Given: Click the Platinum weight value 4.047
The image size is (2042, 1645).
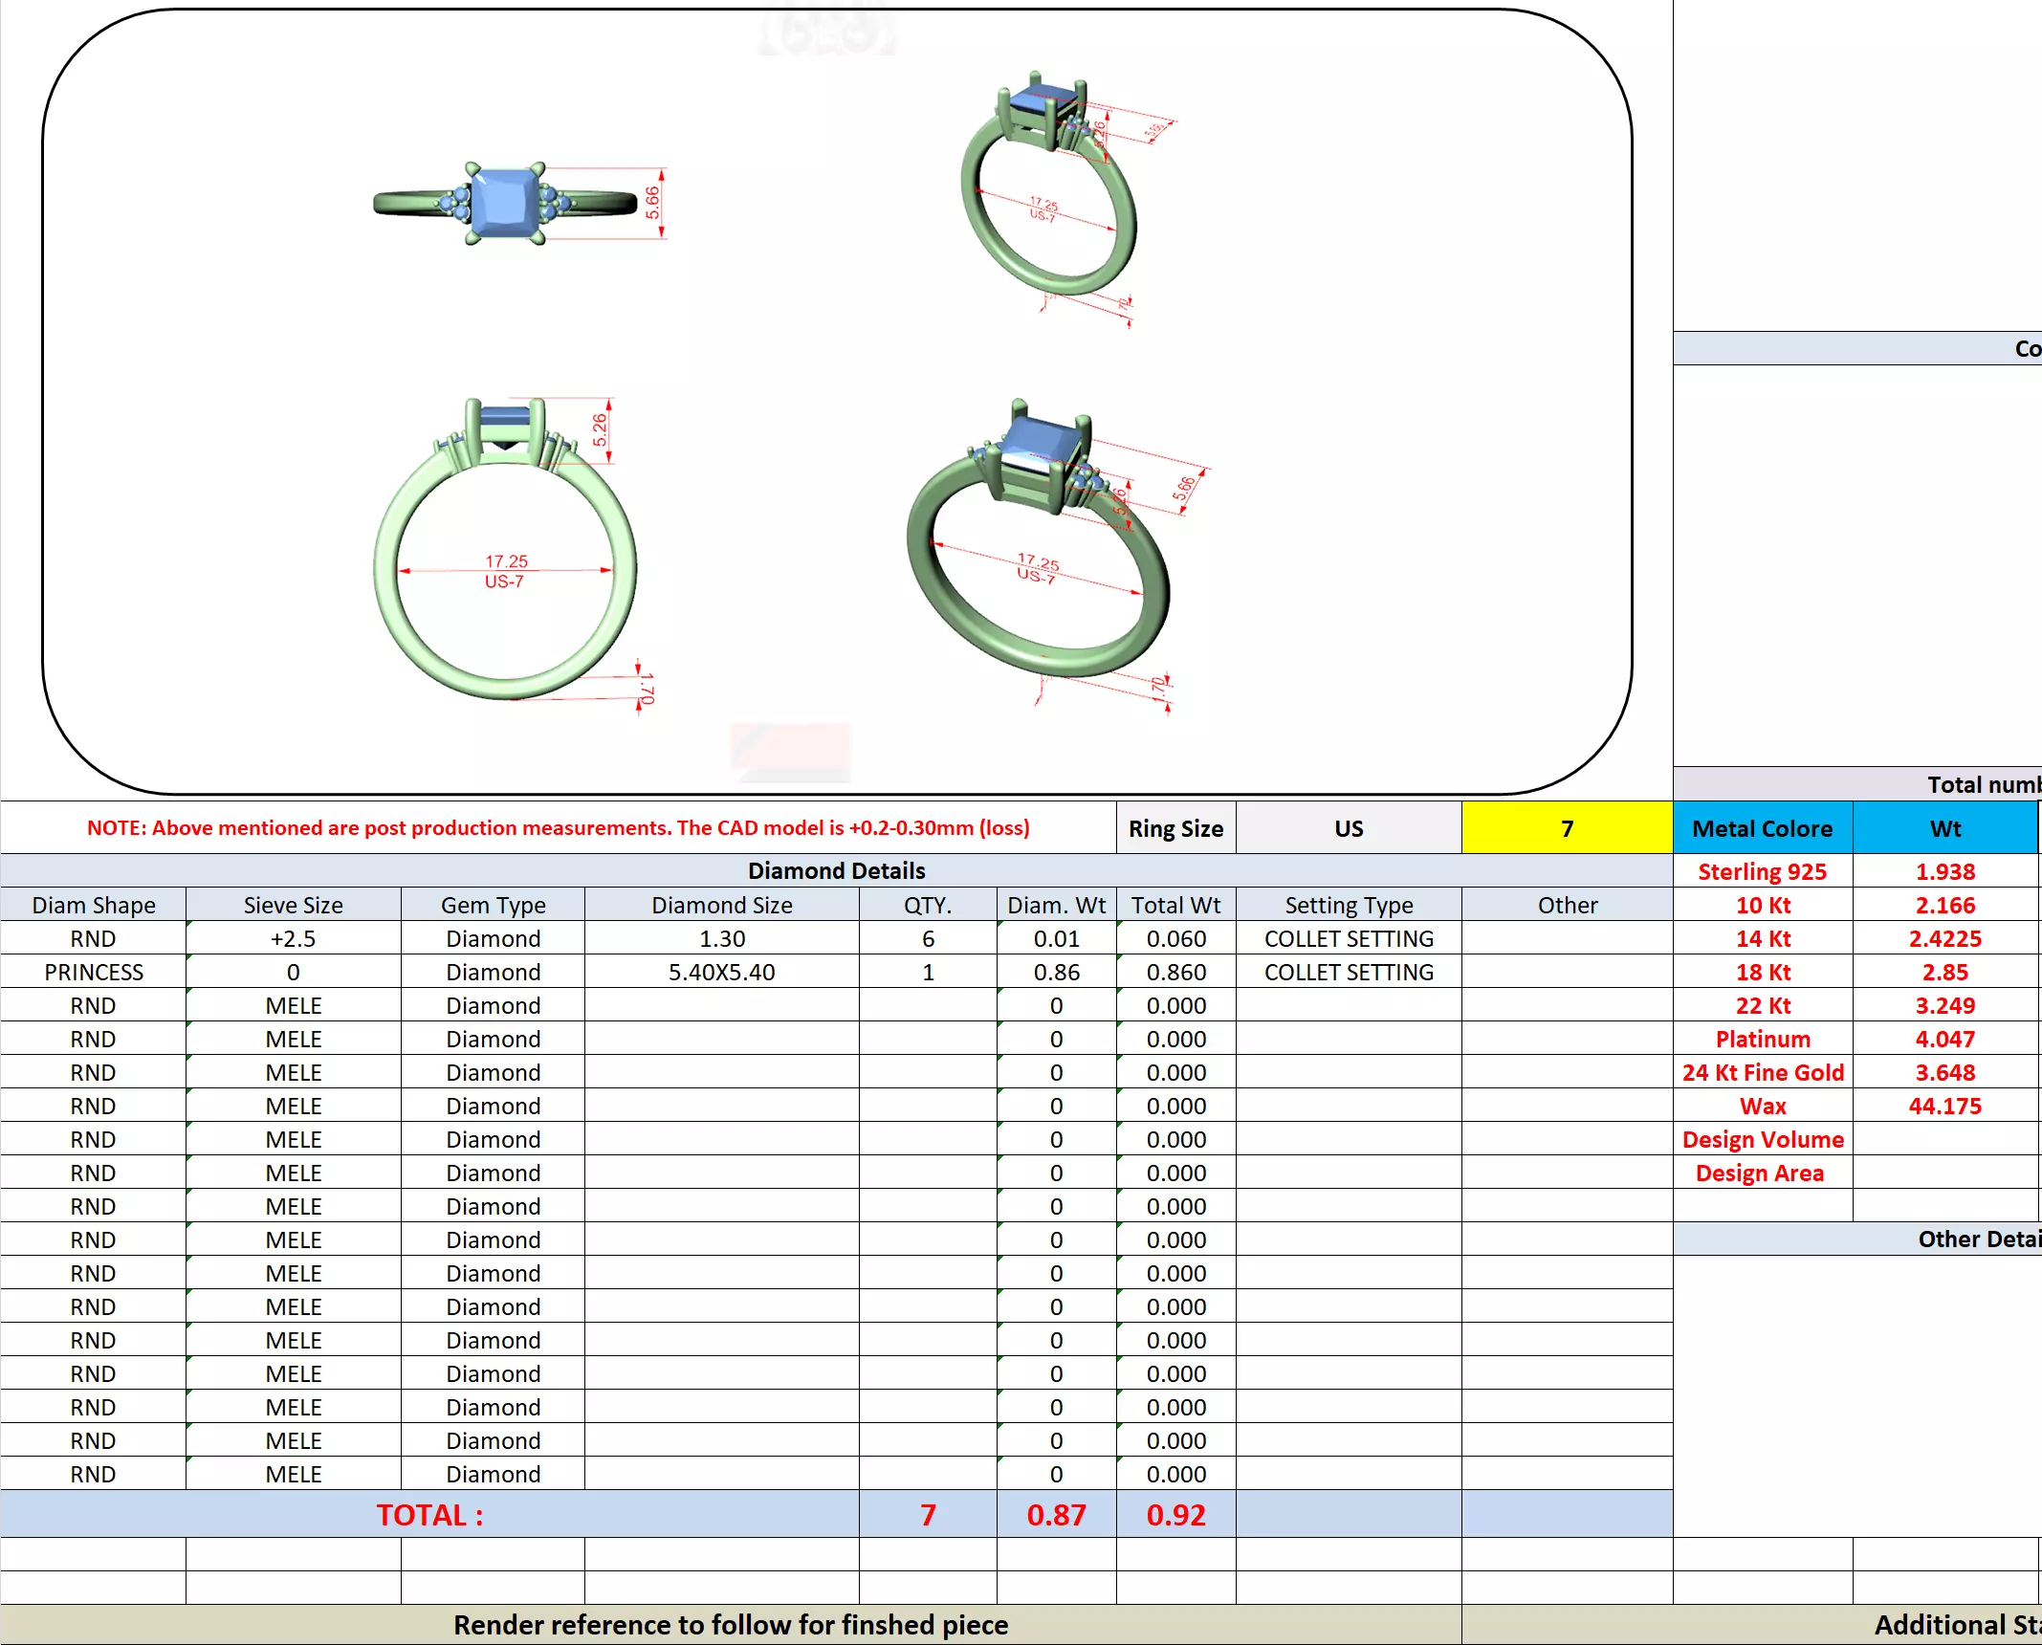Looking at the screenshot, I should [1944, 1039].
